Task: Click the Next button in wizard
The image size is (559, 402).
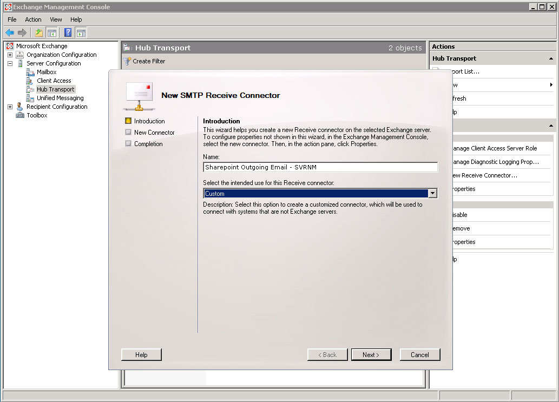Action: click(371, 354)
